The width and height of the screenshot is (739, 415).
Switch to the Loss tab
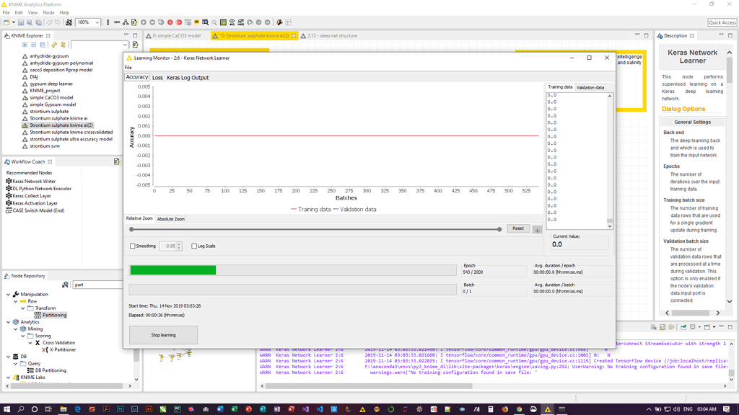(157, 77)
